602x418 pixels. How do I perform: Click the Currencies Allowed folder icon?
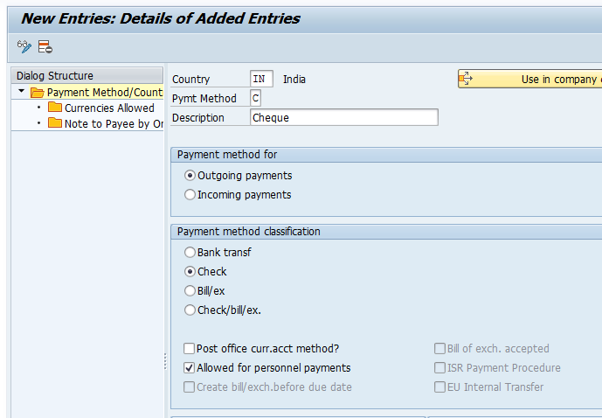click(x=55, y=108)
